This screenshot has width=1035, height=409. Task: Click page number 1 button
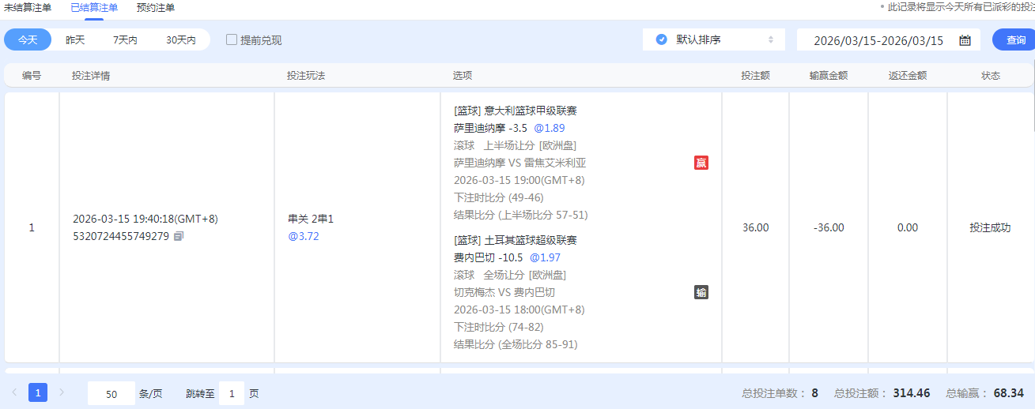click(38, 392)
